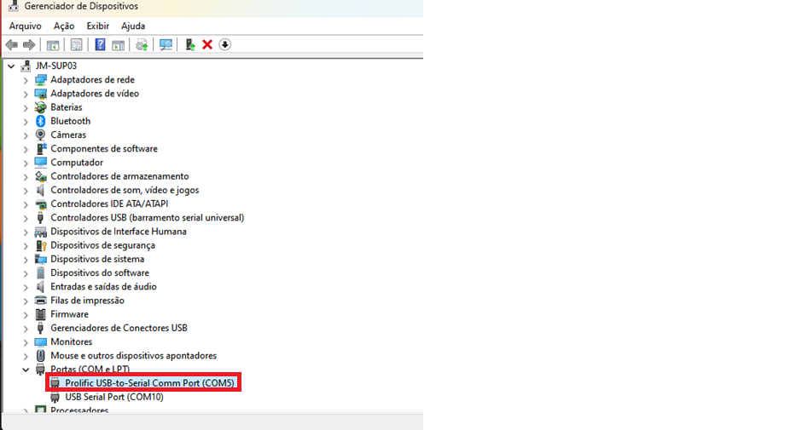Click the Monitores icon

[x=41, y=341]
